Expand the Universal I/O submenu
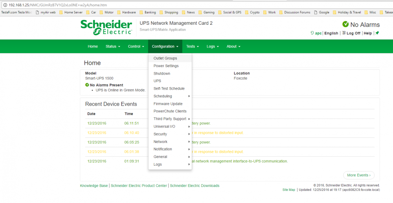393x203 pixels. pos(170,126)
